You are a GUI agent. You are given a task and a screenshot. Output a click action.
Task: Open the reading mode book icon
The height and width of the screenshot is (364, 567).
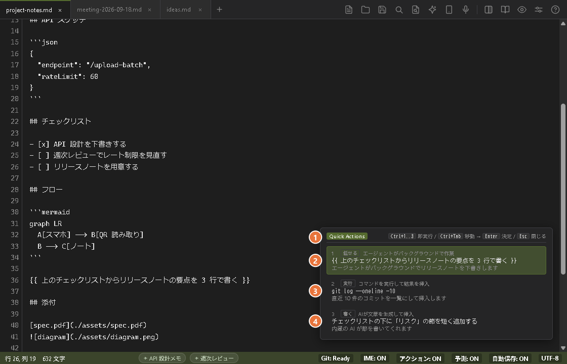tap(505, 10)
